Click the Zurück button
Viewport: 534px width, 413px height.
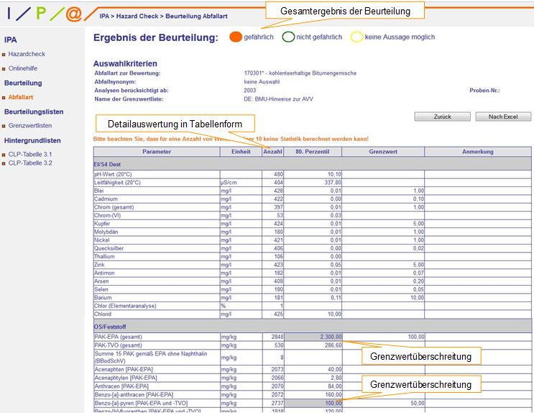point(443,117)
